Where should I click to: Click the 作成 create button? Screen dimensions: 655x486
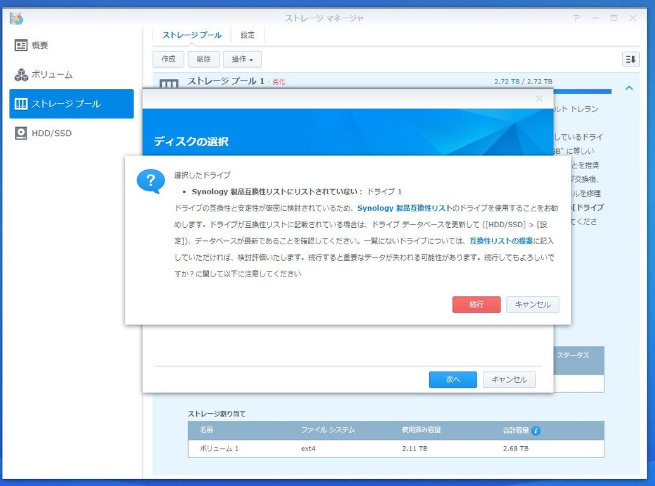point(168,59)
